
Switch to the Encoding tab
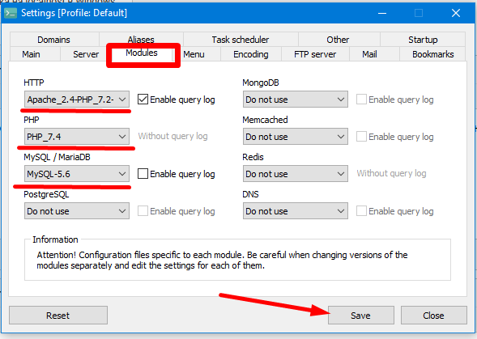[251, 54]
